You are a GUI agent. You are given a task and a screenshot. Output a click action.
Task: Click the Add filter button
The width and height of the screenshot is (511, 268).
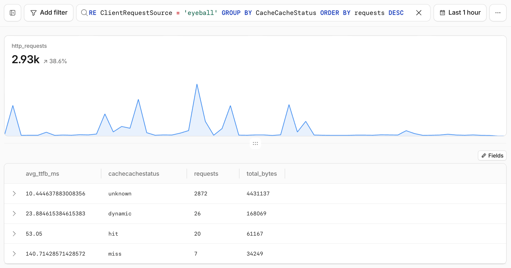(49, 13)
